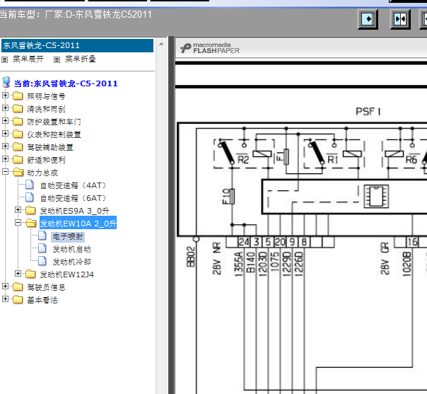The width and height of the screenshot is (427, 394).
Task: Expand the 驾驶员信息 tree node
Action: tap(5, 286)
